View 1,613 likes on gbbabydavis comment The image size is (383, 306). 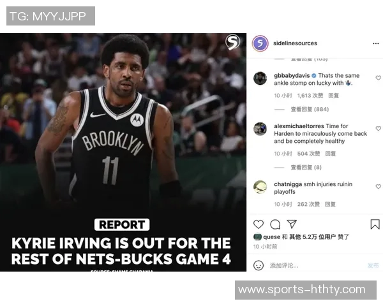point(310,96)
